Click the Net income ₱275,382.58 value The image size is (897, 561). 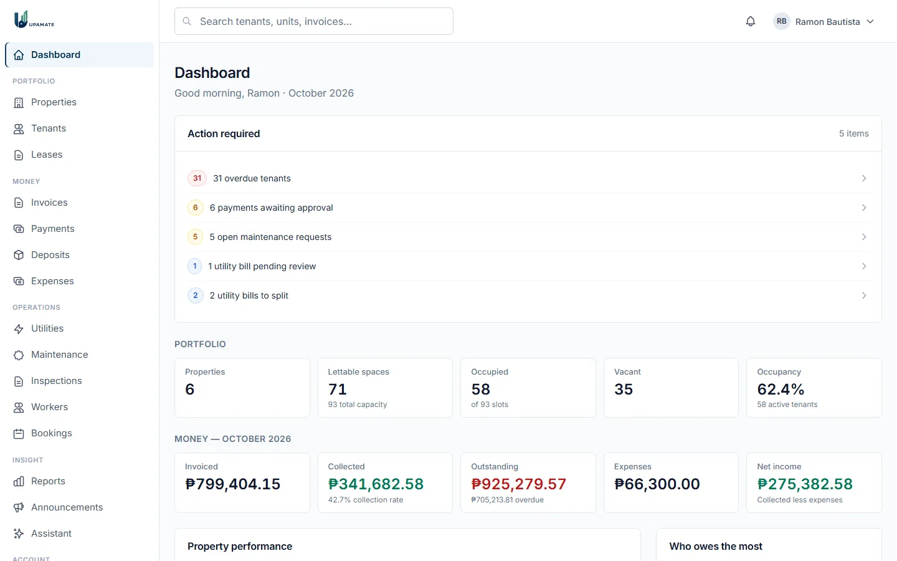[x=805, y=484]
